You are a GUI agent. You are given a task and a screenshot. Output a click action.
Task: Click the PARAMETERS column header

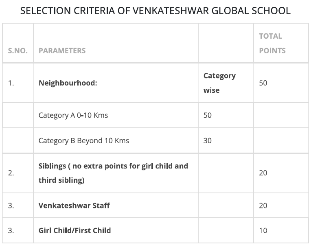click(62, 51)
